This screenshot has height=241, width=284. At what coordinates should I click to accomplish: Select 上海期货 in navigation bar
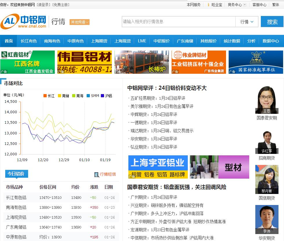99,41
